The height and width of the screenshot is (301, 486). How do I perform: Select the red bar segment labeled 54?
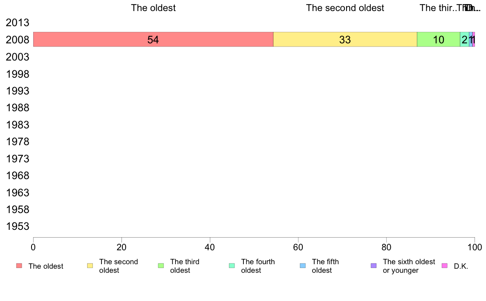(153, 39)
